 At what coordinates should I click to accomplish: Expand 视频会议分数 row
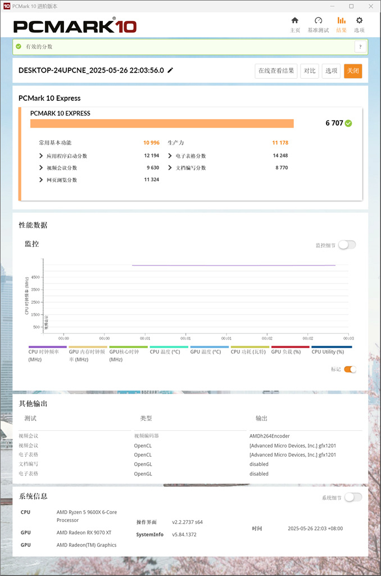pos(58,168)
